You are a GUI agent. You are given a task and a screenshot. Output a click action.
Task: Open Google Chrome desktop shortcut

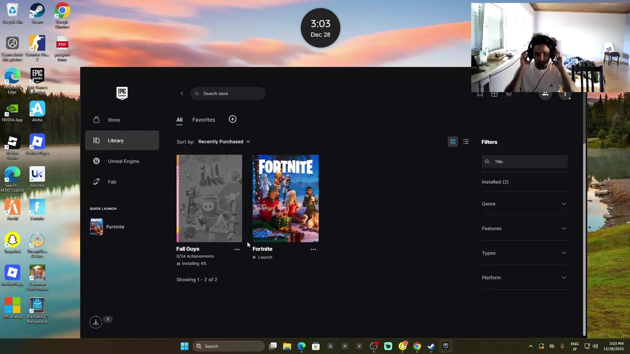click(62, 16)
